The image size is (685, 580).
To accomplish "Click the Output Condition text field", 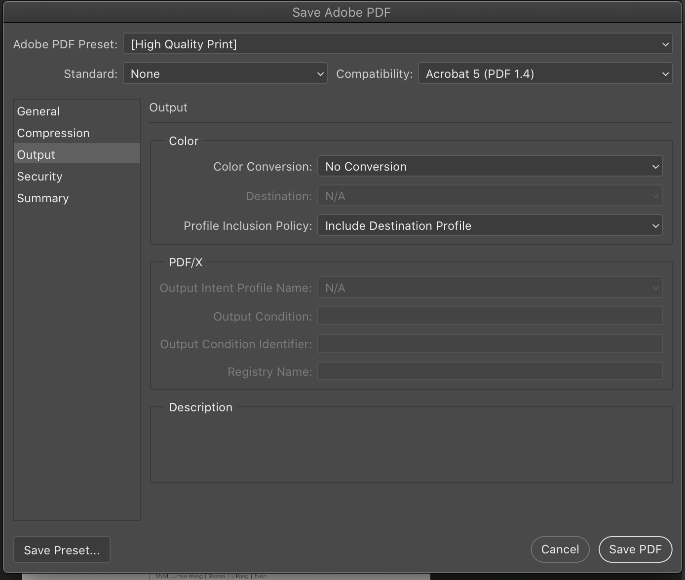I will 490,316.
